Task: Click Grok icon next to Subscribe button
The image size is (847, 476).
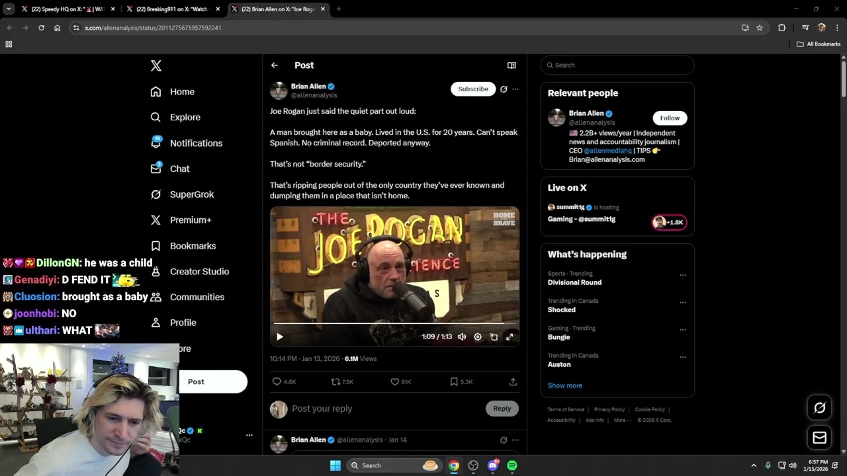Action: coord(504,89)
